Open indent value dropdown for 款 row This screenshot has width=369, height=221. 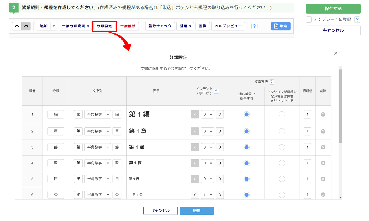[x=211, y=163]
